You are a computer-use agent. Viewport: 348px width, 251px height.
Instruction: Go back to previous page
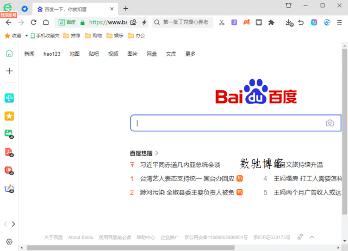point(9,22)
